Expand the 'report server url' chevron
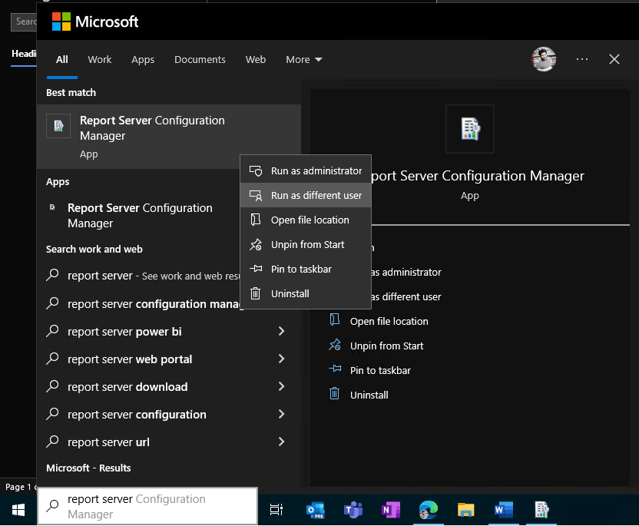This screenshot has width=639, height=526. coord(281,442)
